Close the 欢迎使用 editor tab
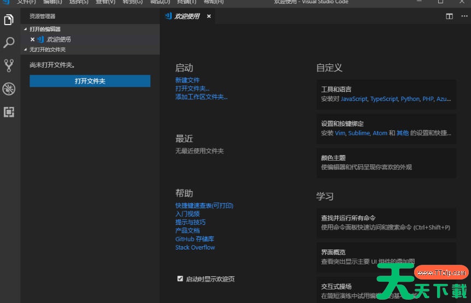 coord(209,16)
